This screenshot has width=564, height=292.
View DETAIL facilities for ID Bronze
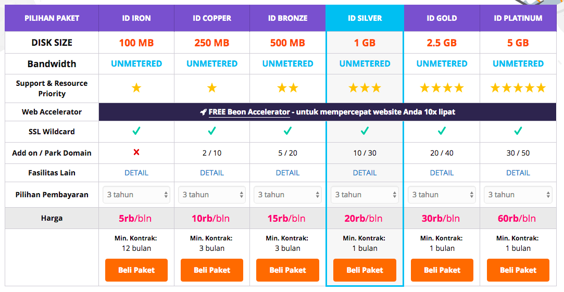287,173
